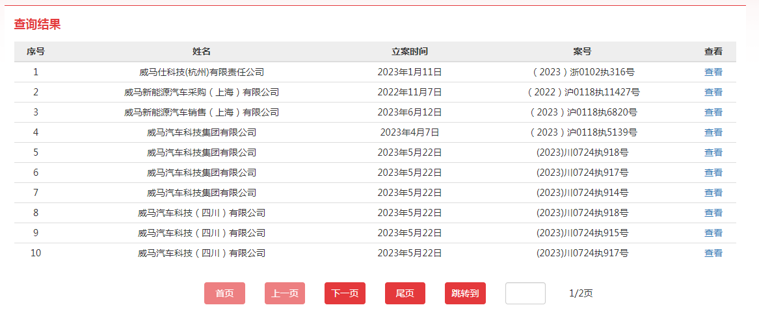This screenshot has width=759, height=316.
Task: Click 2023年5月22日 date in row 7
Action: 410,193
